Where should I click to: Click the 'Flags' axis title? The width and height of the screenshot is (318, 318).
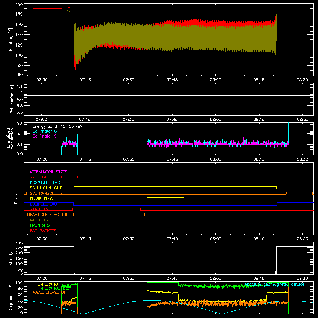(x=16, y=198)
